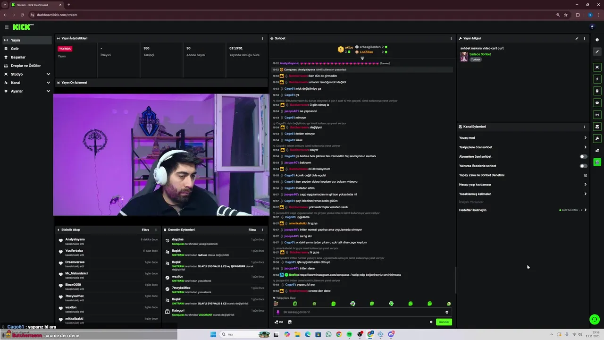Click the browser address bar

pos(293,15)
